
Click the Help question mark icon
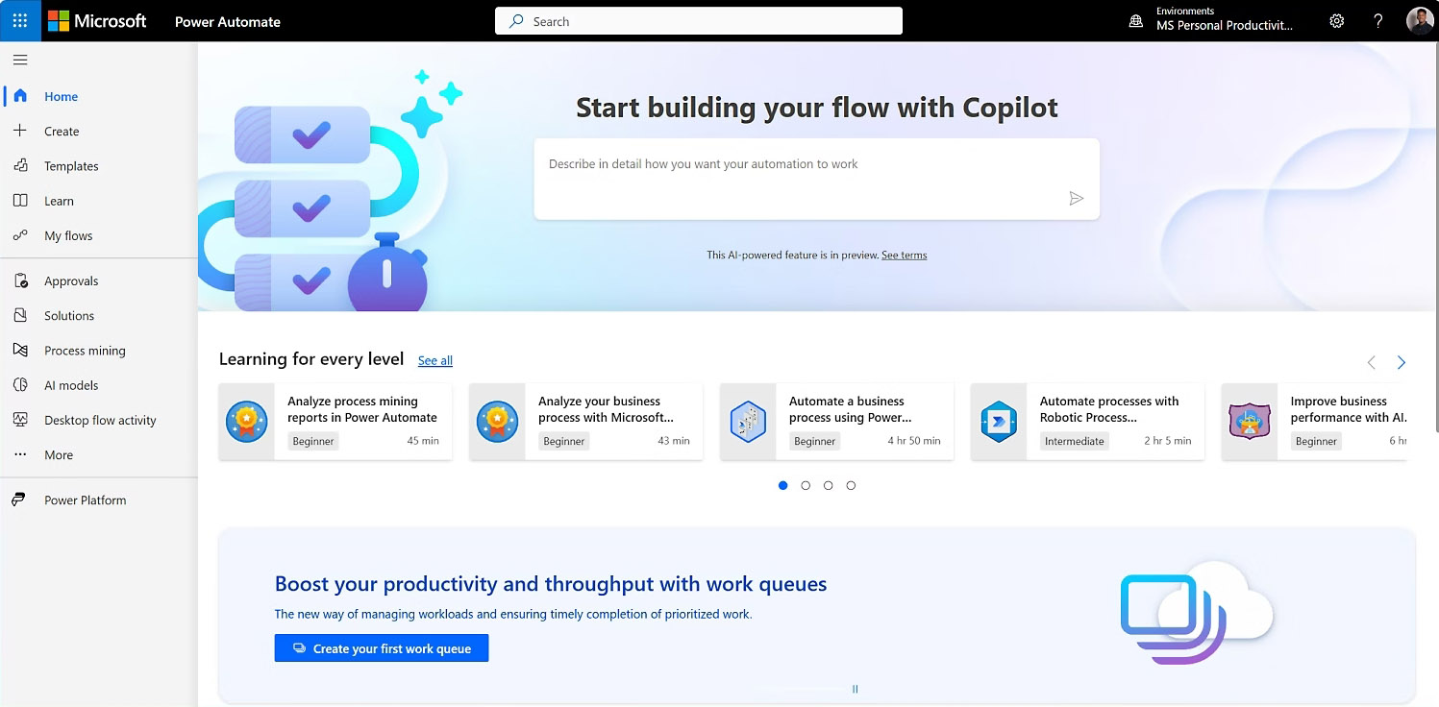click(1377, 20)
